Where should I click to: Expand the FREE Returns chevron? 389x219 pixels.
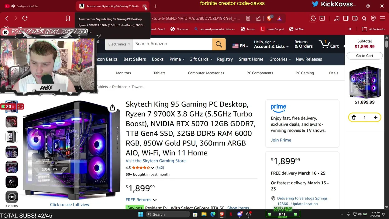(155, 200)
